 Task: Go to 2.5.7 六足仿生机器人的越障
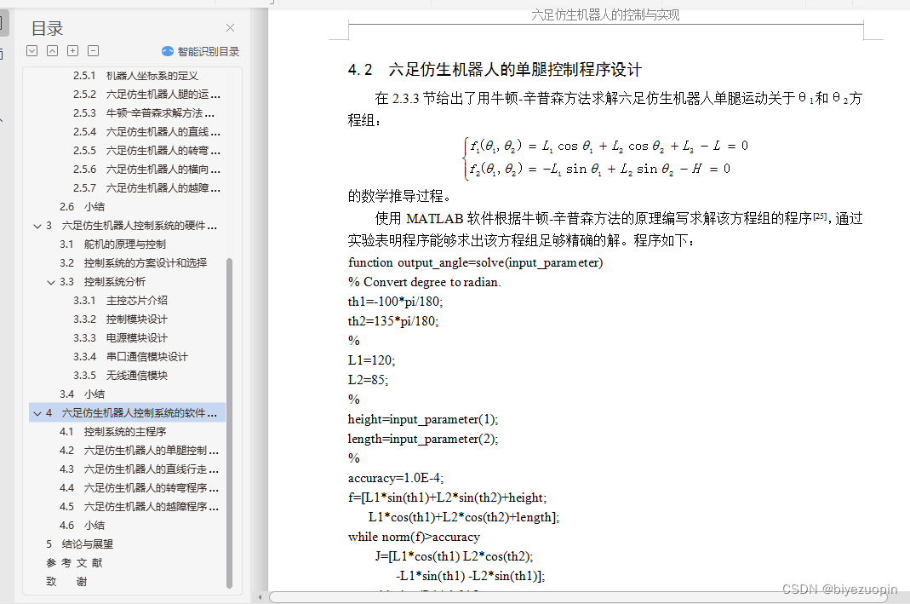coord(146,187)
